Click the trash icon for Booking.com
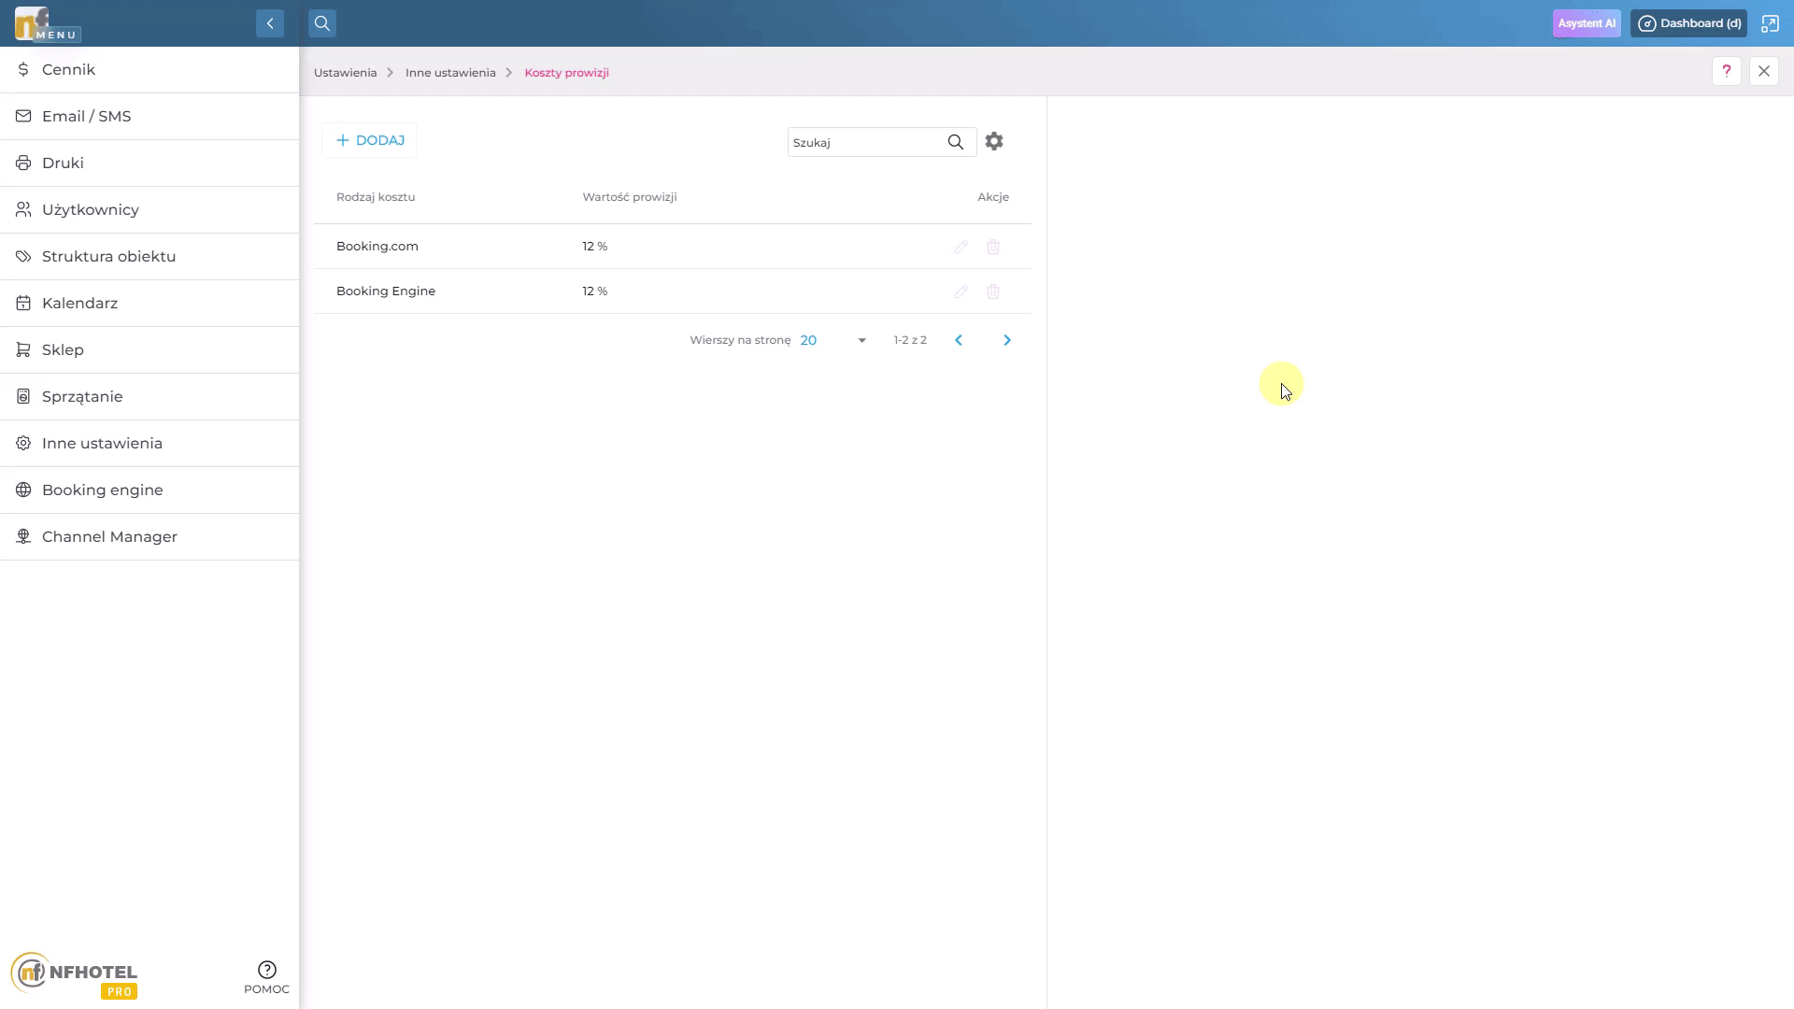 993,247
